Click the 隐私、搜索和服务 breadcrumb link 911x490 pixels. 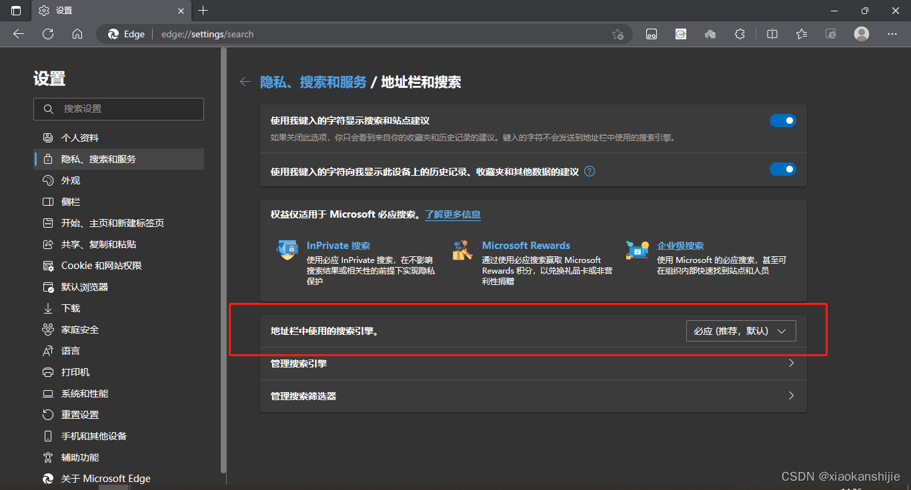coord(313,82)
